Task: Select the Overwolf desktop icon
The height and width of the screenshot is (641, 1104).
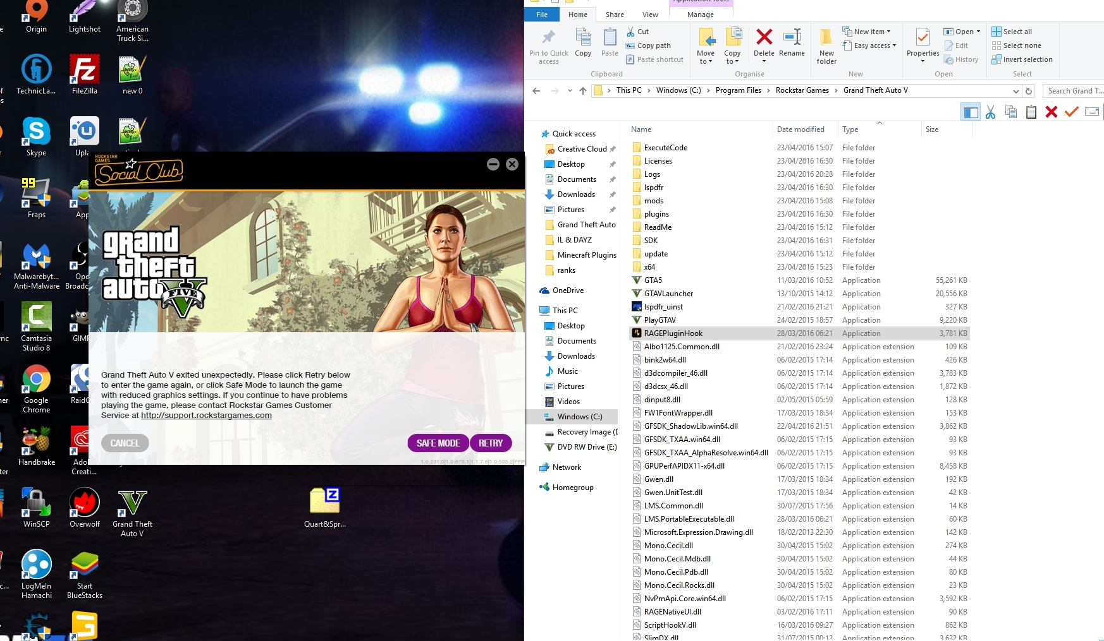Action: (x=85, y=508)
